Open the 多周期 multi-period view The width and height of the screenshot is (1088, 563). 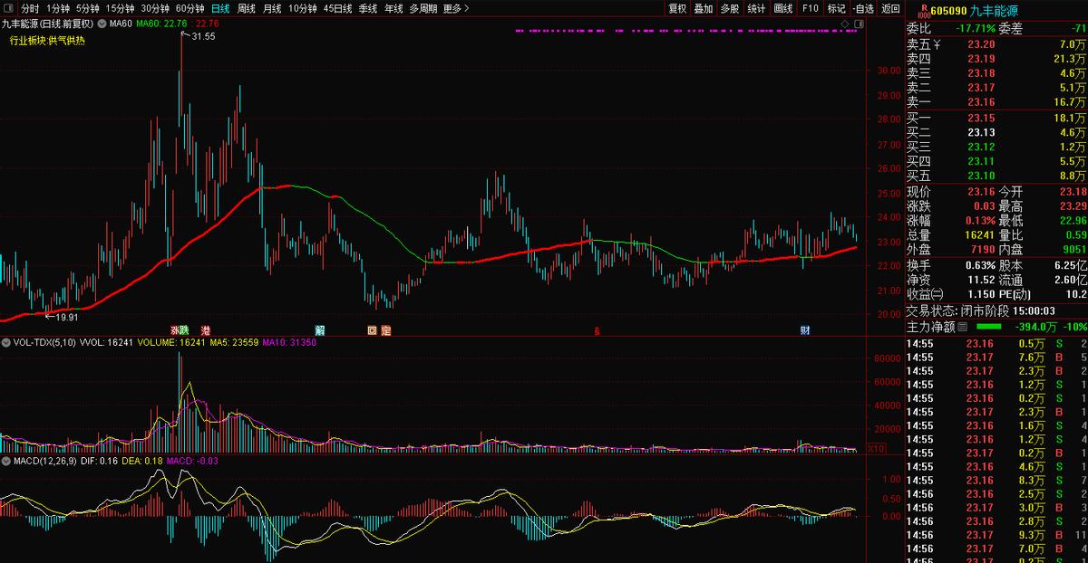[x=423, y=8]
